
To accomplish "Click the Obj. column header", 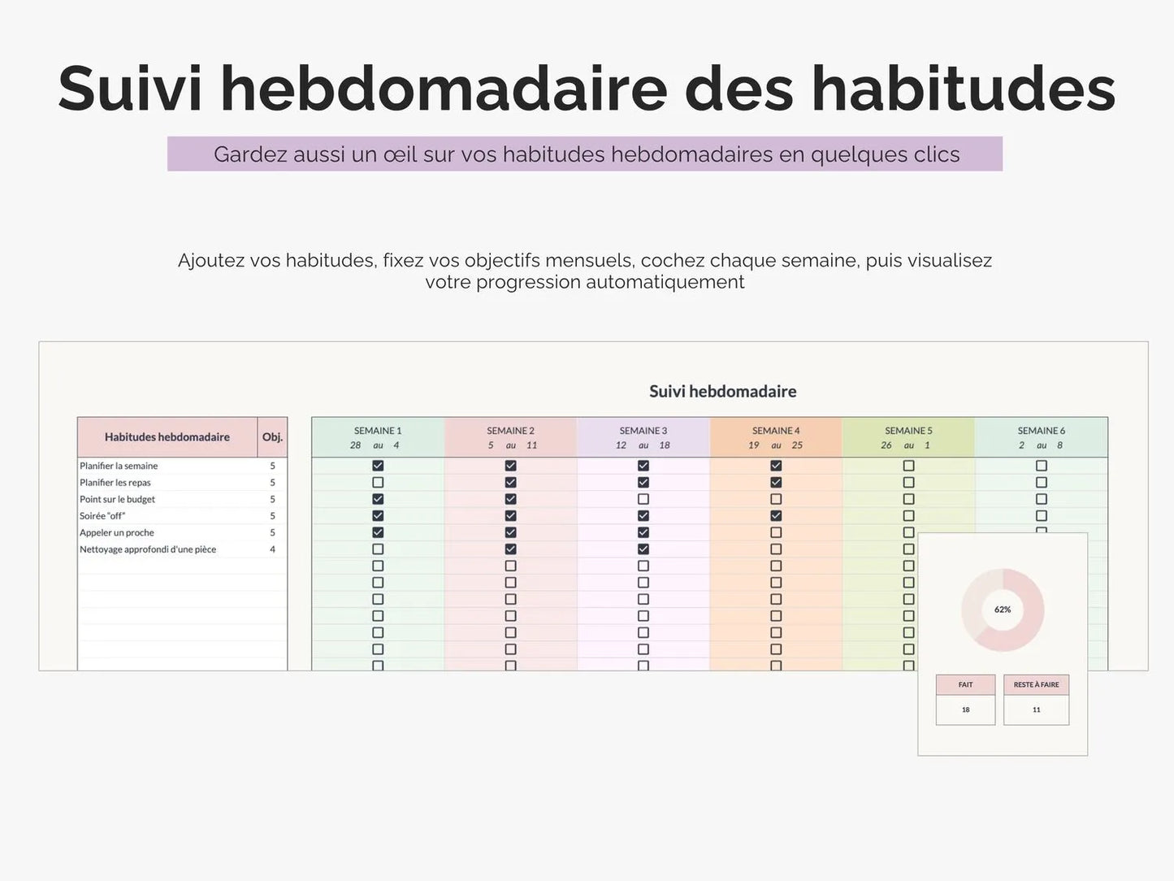I will (272, 437).
